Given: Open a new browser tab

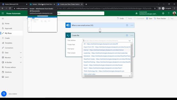Looking at the screenshot, I should point(86,4).
